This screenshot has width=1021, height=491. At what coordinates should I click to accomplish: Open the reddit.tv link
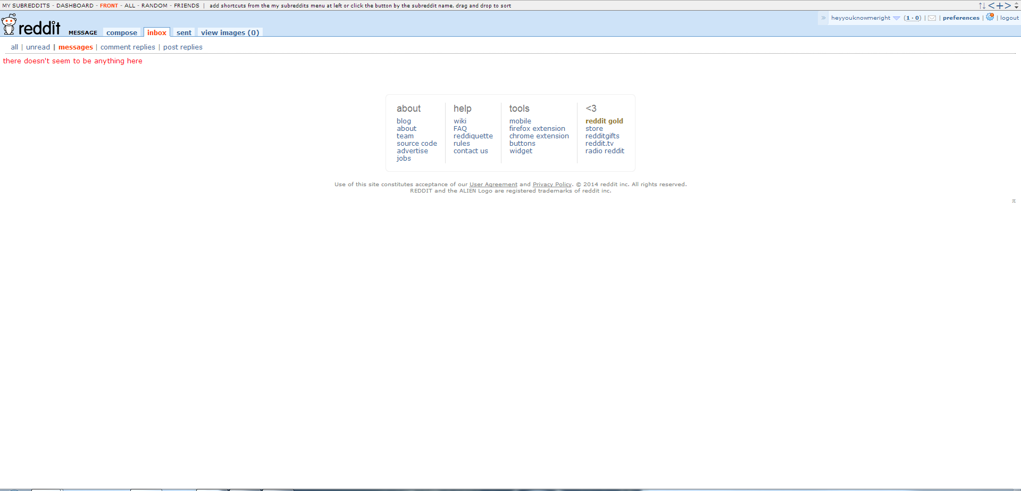(599, 144)
